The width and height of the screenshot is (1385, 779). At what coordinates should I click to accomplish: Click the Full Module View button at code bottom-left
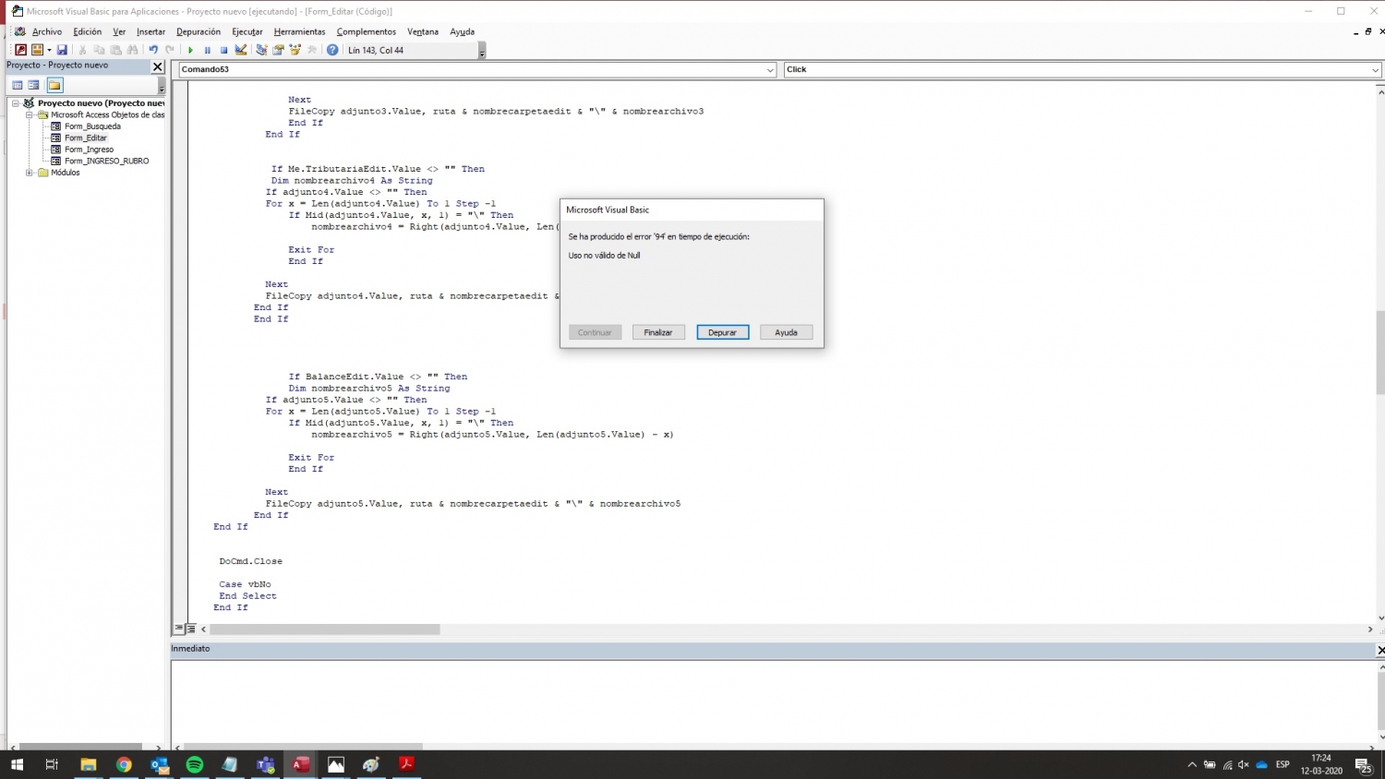coord(191,629)
